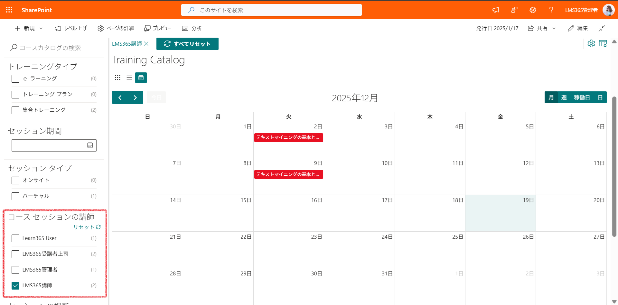Check the バーチャル checkbox

pyautogui.click(x=15, y=196)
